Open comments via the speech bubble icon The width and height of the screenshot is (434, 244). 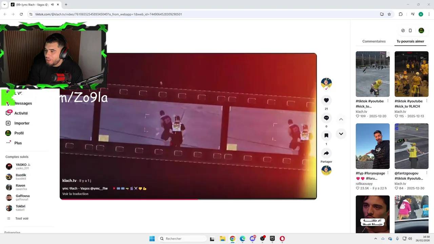326,118
